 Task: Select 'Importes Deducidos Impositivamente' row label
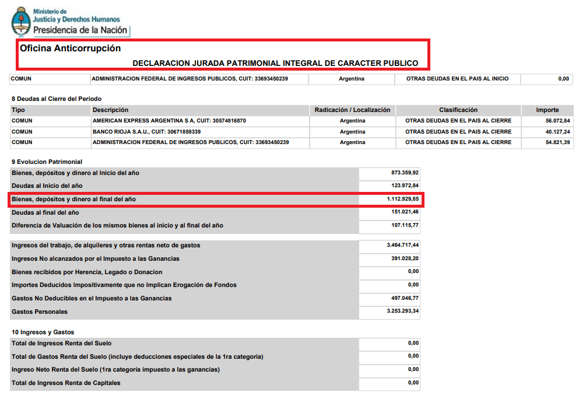[x=124, y=285]
